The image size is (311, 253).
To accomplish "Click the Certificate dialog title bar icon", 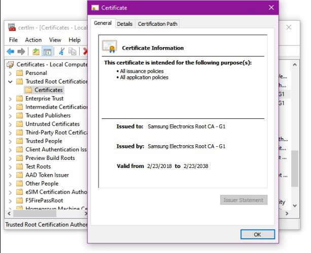I will click(95, 8).
